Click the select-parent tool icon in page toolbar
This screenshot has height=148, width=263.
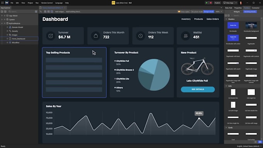[41, 12]
